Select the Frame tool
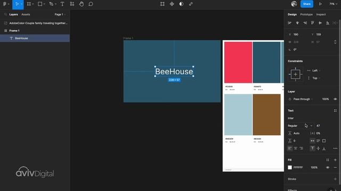 coord(29,4)
